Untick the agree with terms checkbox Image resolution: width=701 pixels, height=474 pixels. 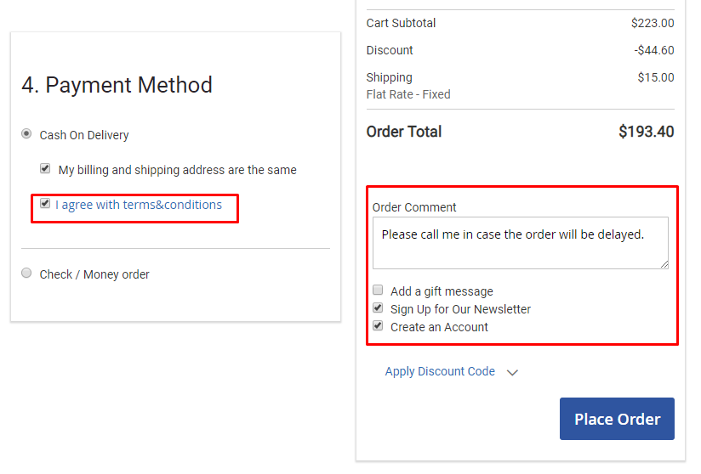click(45, 204)
